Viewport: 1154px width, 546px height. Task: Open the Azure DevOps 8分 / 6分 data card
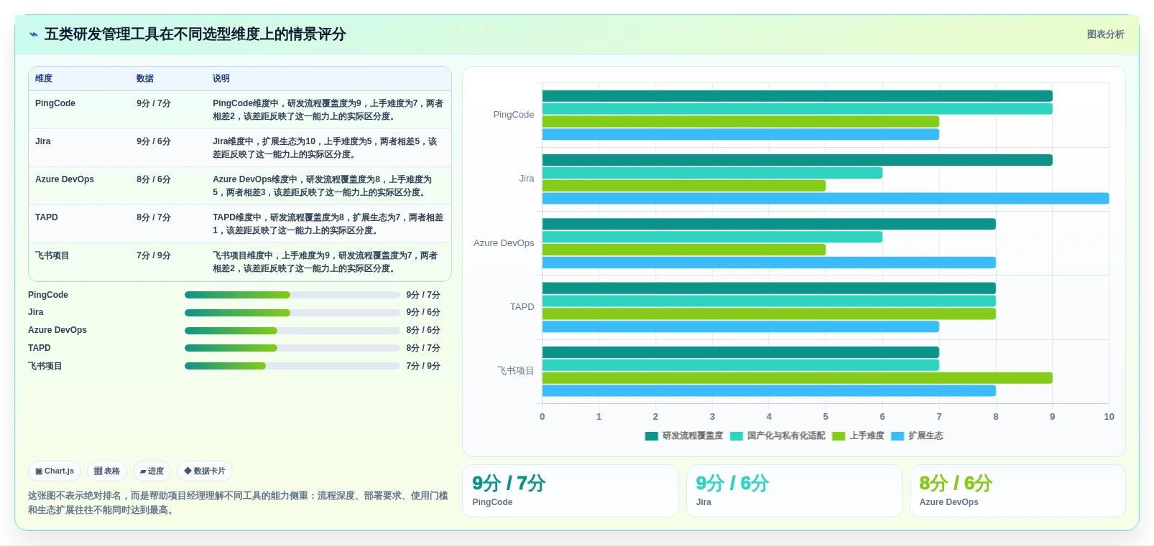1017,491
